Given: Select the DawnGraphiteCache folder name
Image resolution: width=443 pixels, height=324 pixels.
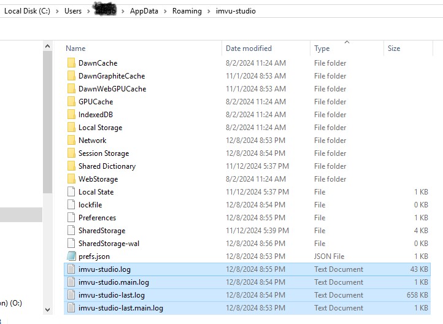Looking at the screenshot, I should [x=112, y=75].
